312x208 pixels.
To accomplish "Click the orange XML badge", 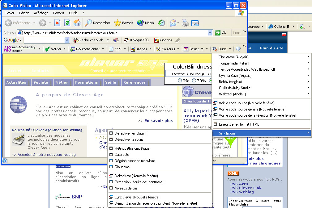I will tap(233, 173).
